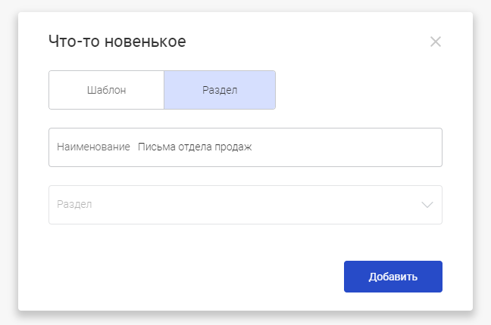The height and width of the screenshot is (325, 491).
Task: Close the "Что-то новенькое" dialog with X
Action: pos(435,42)
